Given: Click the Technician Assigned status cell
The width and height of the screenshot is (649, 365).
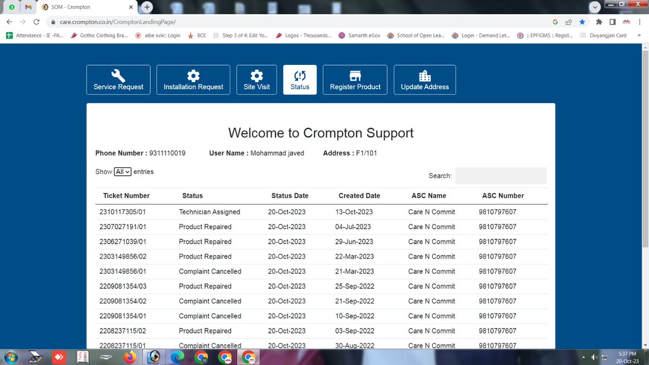Looking at the screenshot, I should [209, 212].
